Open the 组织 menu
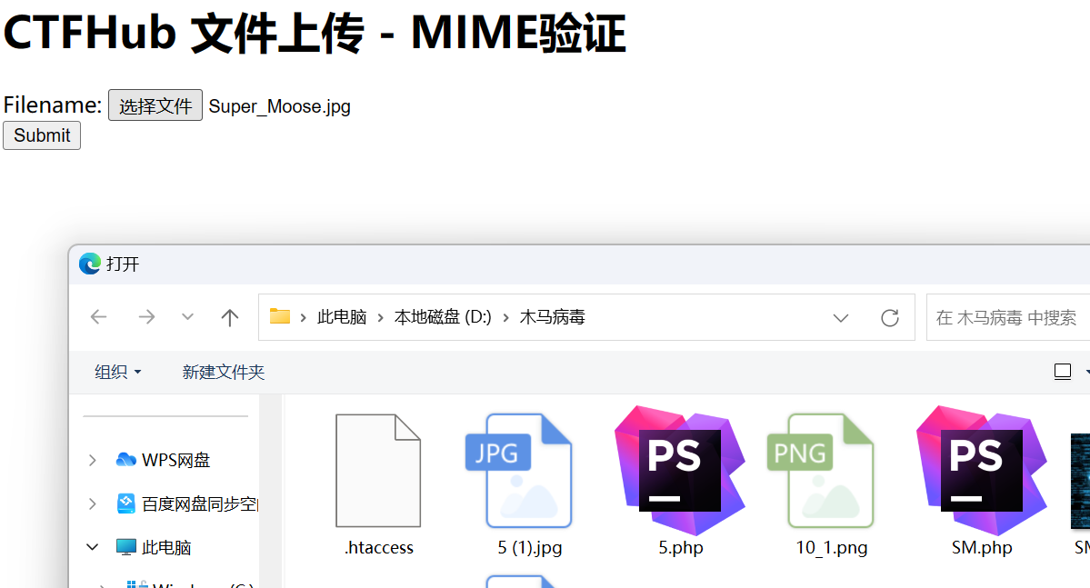The image size is (1090, 588). [x=117, y=372]
